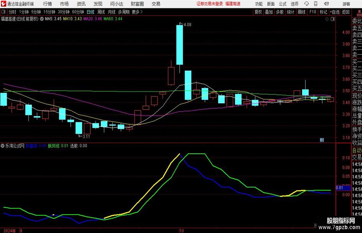Image resolution: width=362 pixels, height=233 pixels.
Task: Open the 公式 menu
Action: 283,4
